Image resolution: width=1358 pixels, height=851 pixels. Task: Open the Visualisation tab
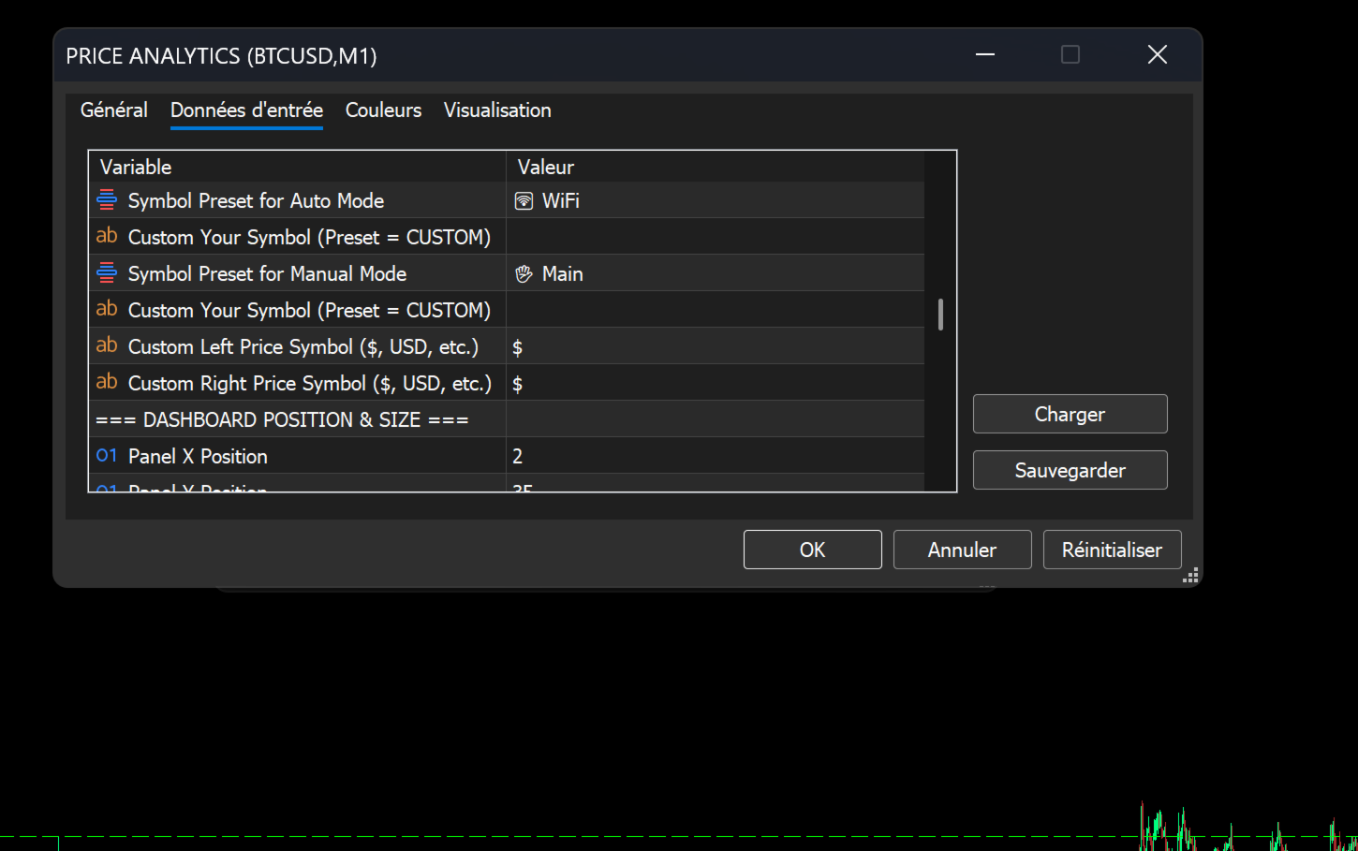[497, 110]
